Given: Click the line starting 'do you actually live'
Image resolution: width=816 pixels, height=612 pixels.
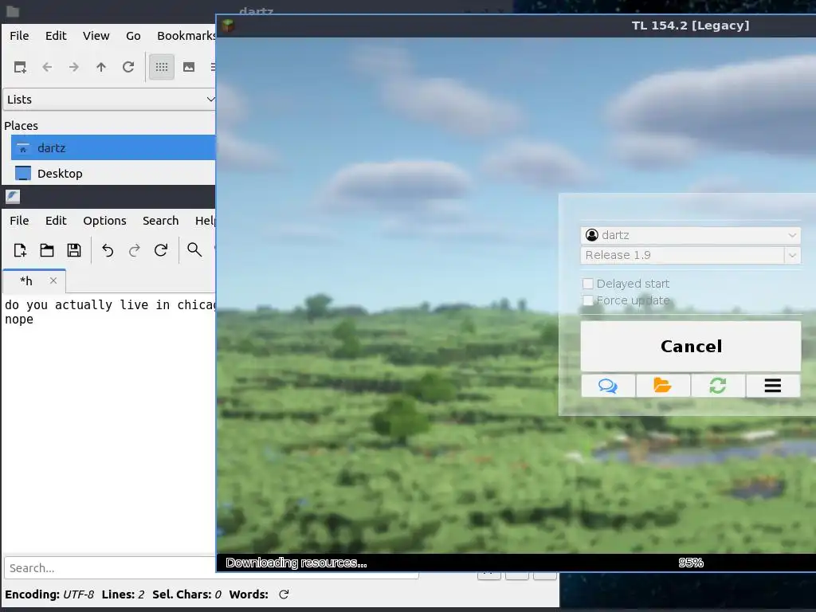Looking at the screenshot, I should point(110,304).
